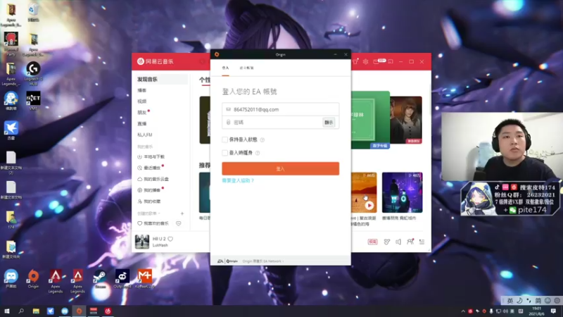This screenshot has height=317, width=563.
Task: Open the 建立帳號 tab in Origin
Action: point(246,68)
